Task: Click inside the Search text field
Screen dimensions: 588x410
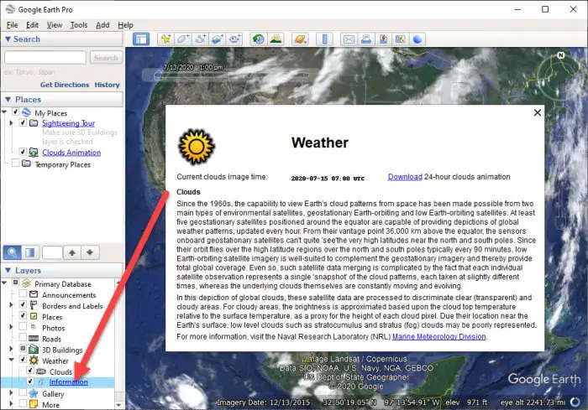Action: tap(45, 58)
